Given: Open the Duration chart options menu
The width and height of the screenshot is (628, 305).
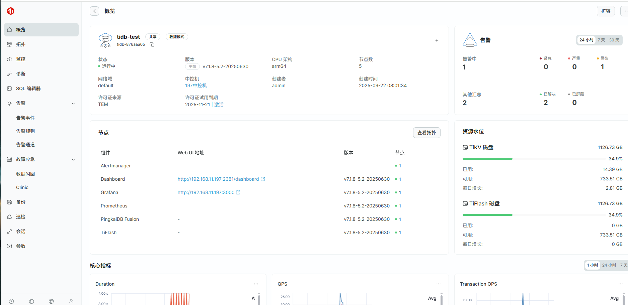Looking at the screenshot, I should click(x=256, y=284).
